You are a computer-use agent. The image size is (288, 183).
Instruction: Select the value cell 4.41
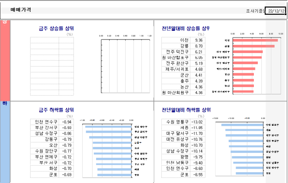point(198,75)
